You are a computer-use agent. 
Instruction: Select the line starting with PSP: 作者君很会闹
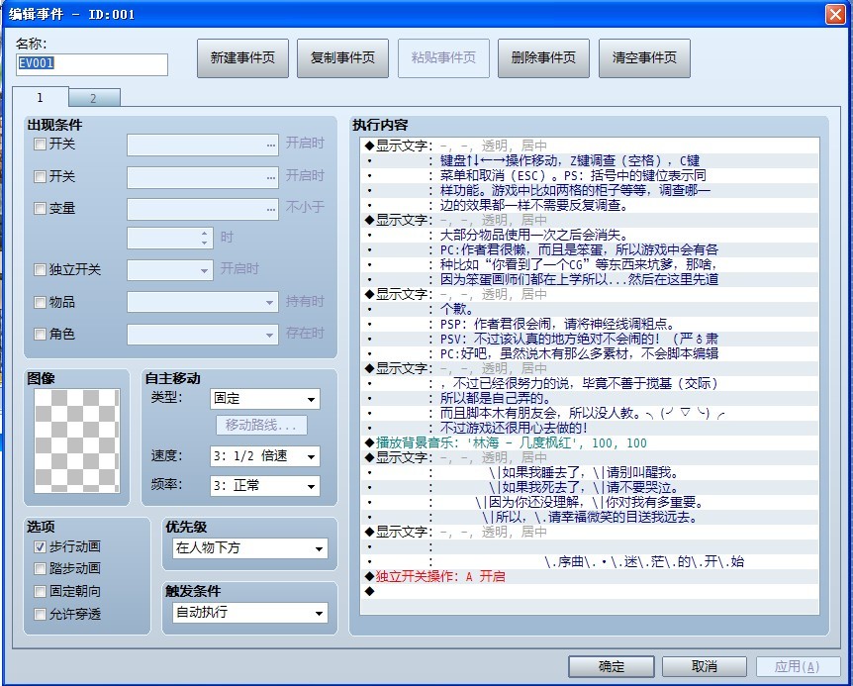click(x=590, y=325)
